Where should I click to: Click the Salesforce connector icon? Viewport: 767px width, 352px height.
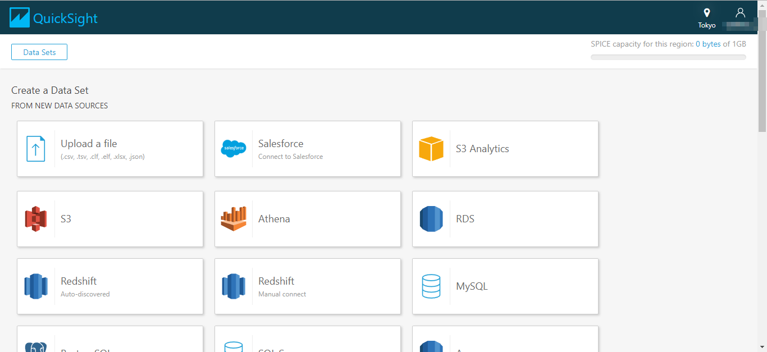tap(234, 148)
